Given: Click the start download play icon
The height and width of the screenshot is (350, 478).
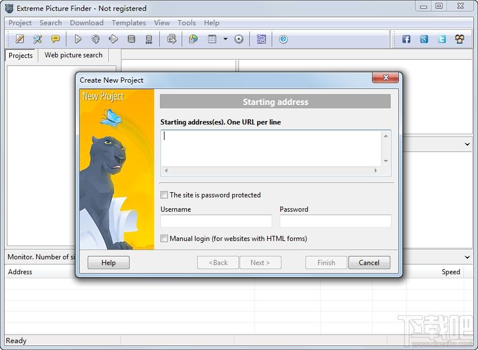Looking at the screenshot, I should point(78,39).
